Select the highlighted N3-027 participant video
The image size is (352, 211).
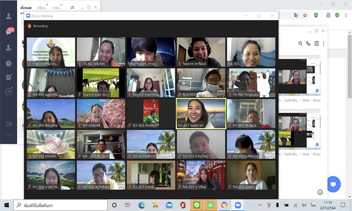pyautogui.click(x=201, y=113)
